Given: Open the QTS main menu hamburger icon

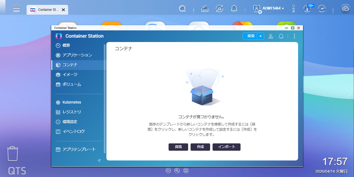Looking at the screenshot, I should click(x=17, y=8).
